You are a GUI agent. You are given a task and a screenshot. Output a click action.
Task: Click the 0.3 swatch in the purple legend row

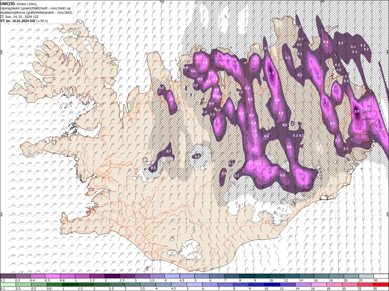[x=23, y=276]
